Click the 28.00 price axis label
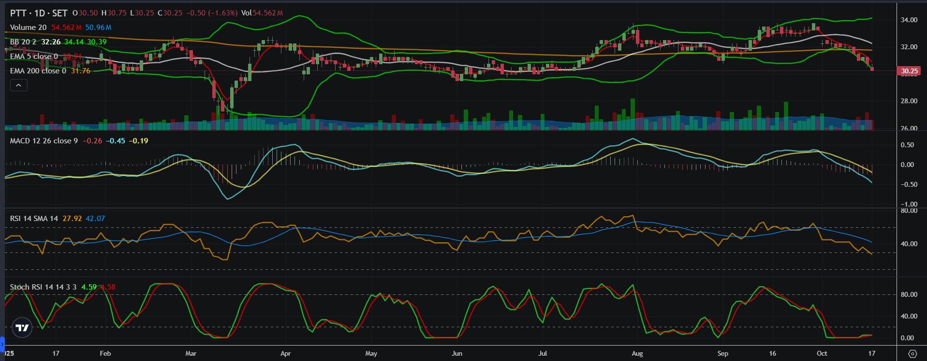The width and height of the screenshot is (927, 361). pos(909,101)
